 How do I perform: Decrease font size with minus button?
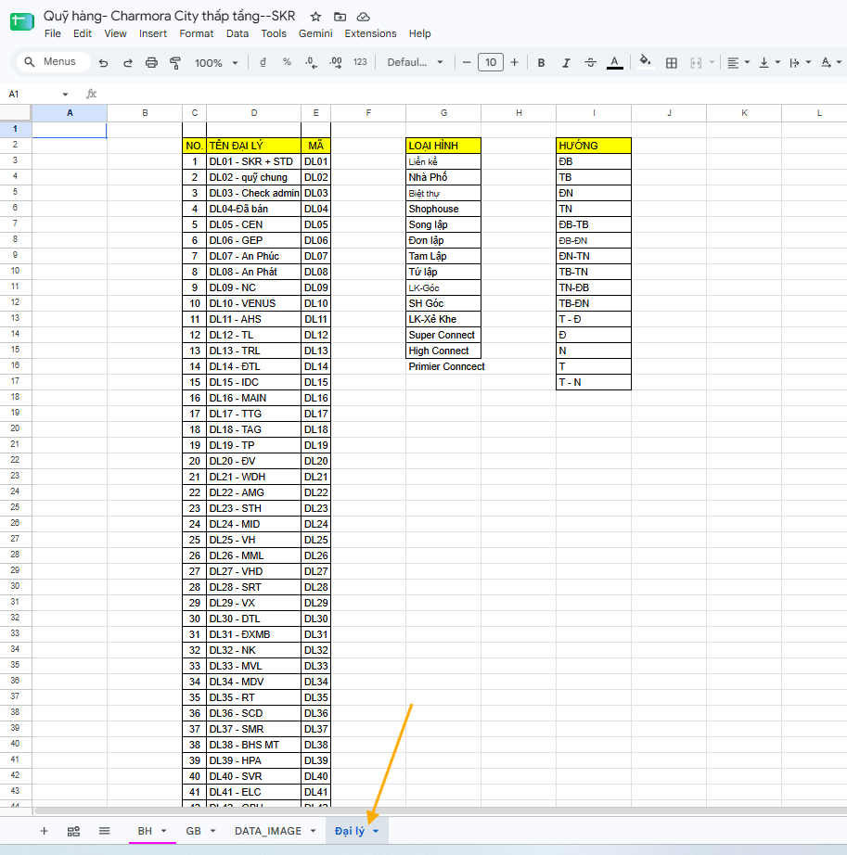(467, 63)
